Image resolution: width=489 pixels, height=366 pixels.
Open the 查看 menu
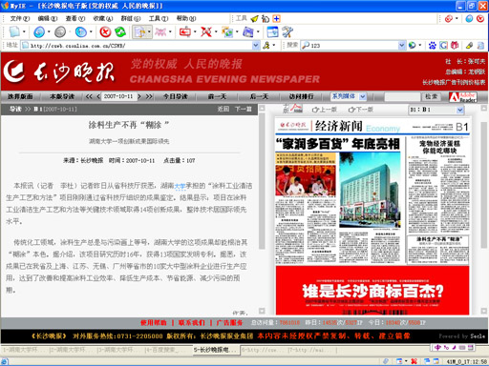75,18
